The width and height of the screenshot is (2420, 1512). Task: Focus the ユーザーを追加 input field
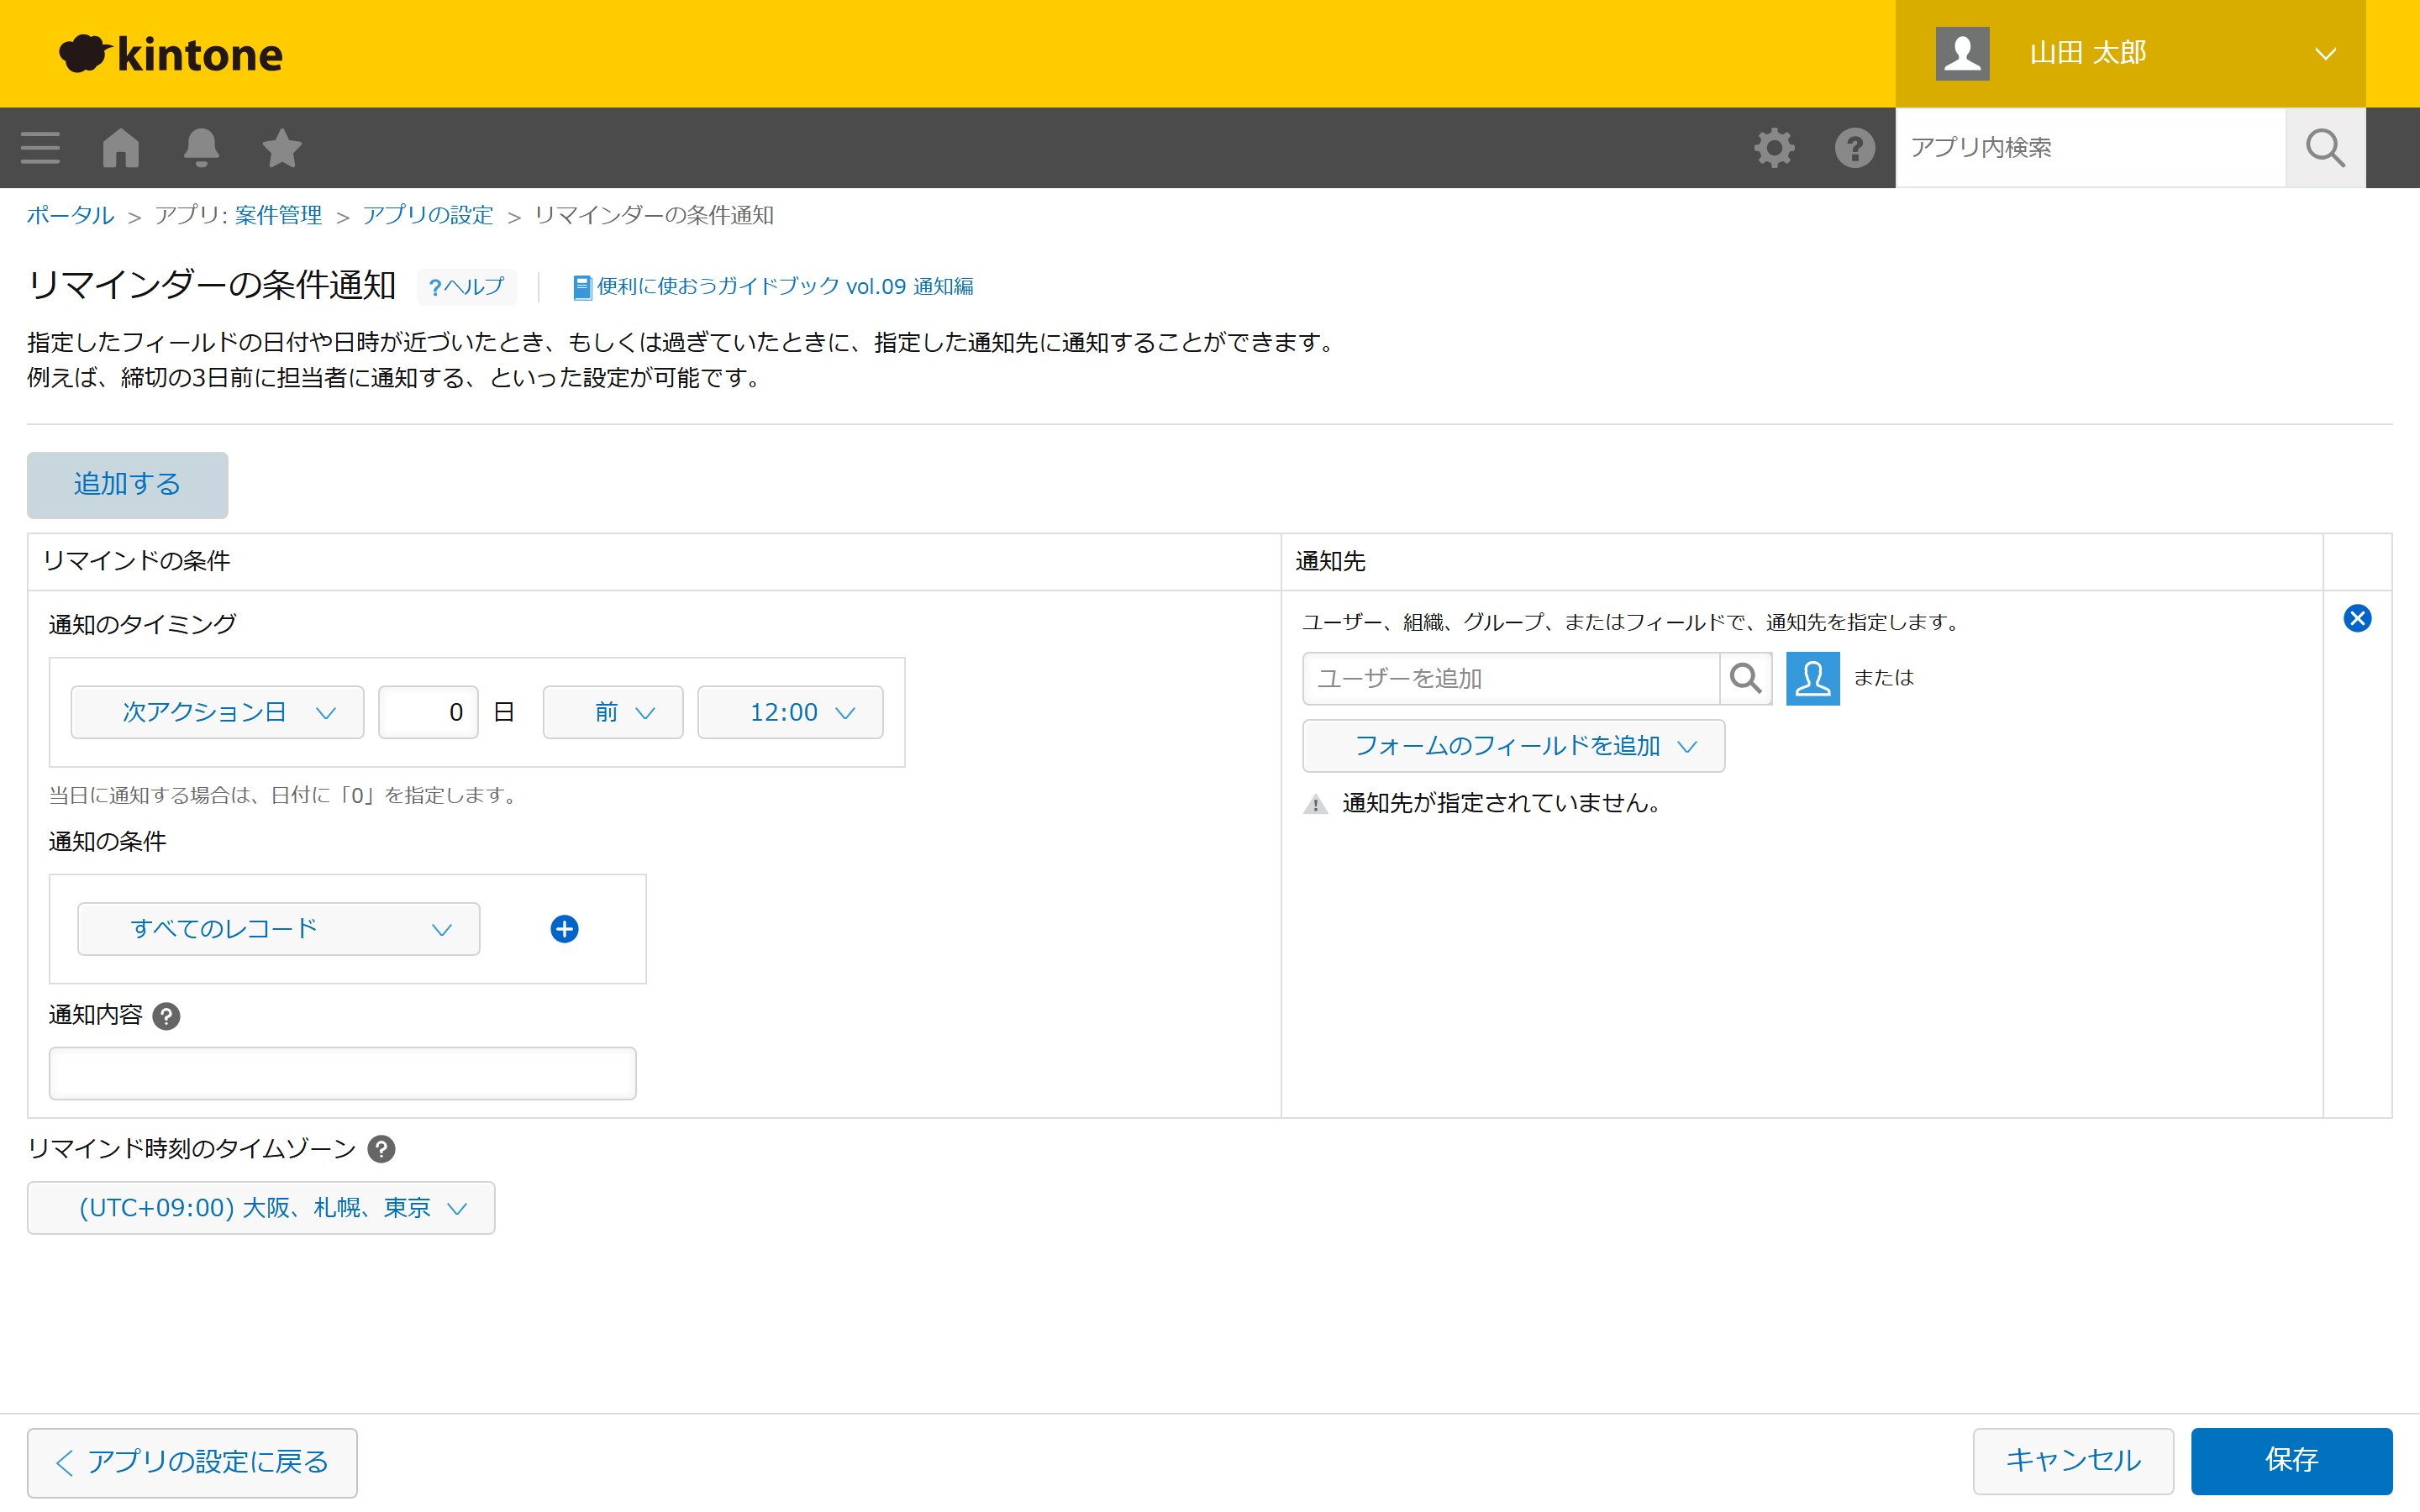click(1510, 678)
